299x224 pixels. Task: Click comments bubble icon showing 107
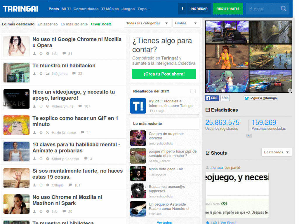(80, 106)
